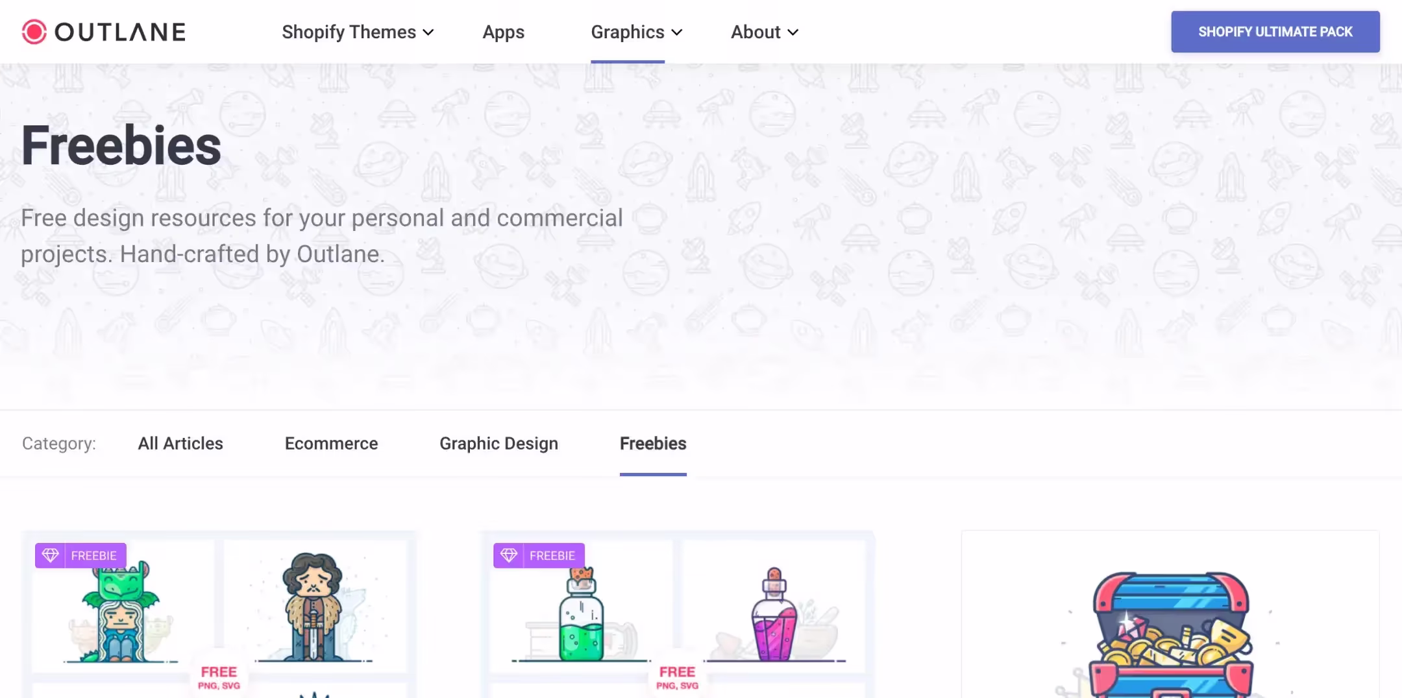The height and width of the screenshot is (698, 1402).
Task: Select the Graphic Design category tab
Action: (498, 443)
